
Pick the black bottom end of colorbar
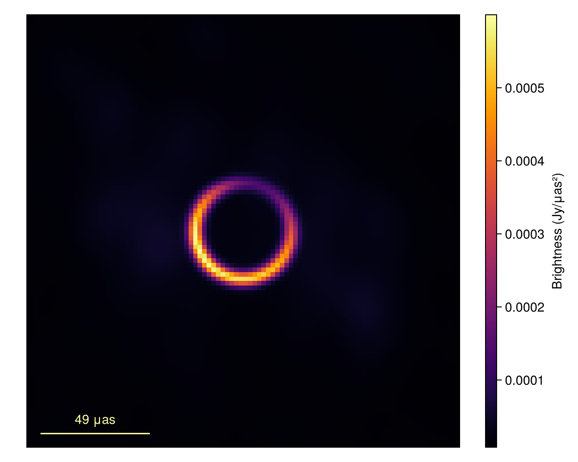point(491,443)
